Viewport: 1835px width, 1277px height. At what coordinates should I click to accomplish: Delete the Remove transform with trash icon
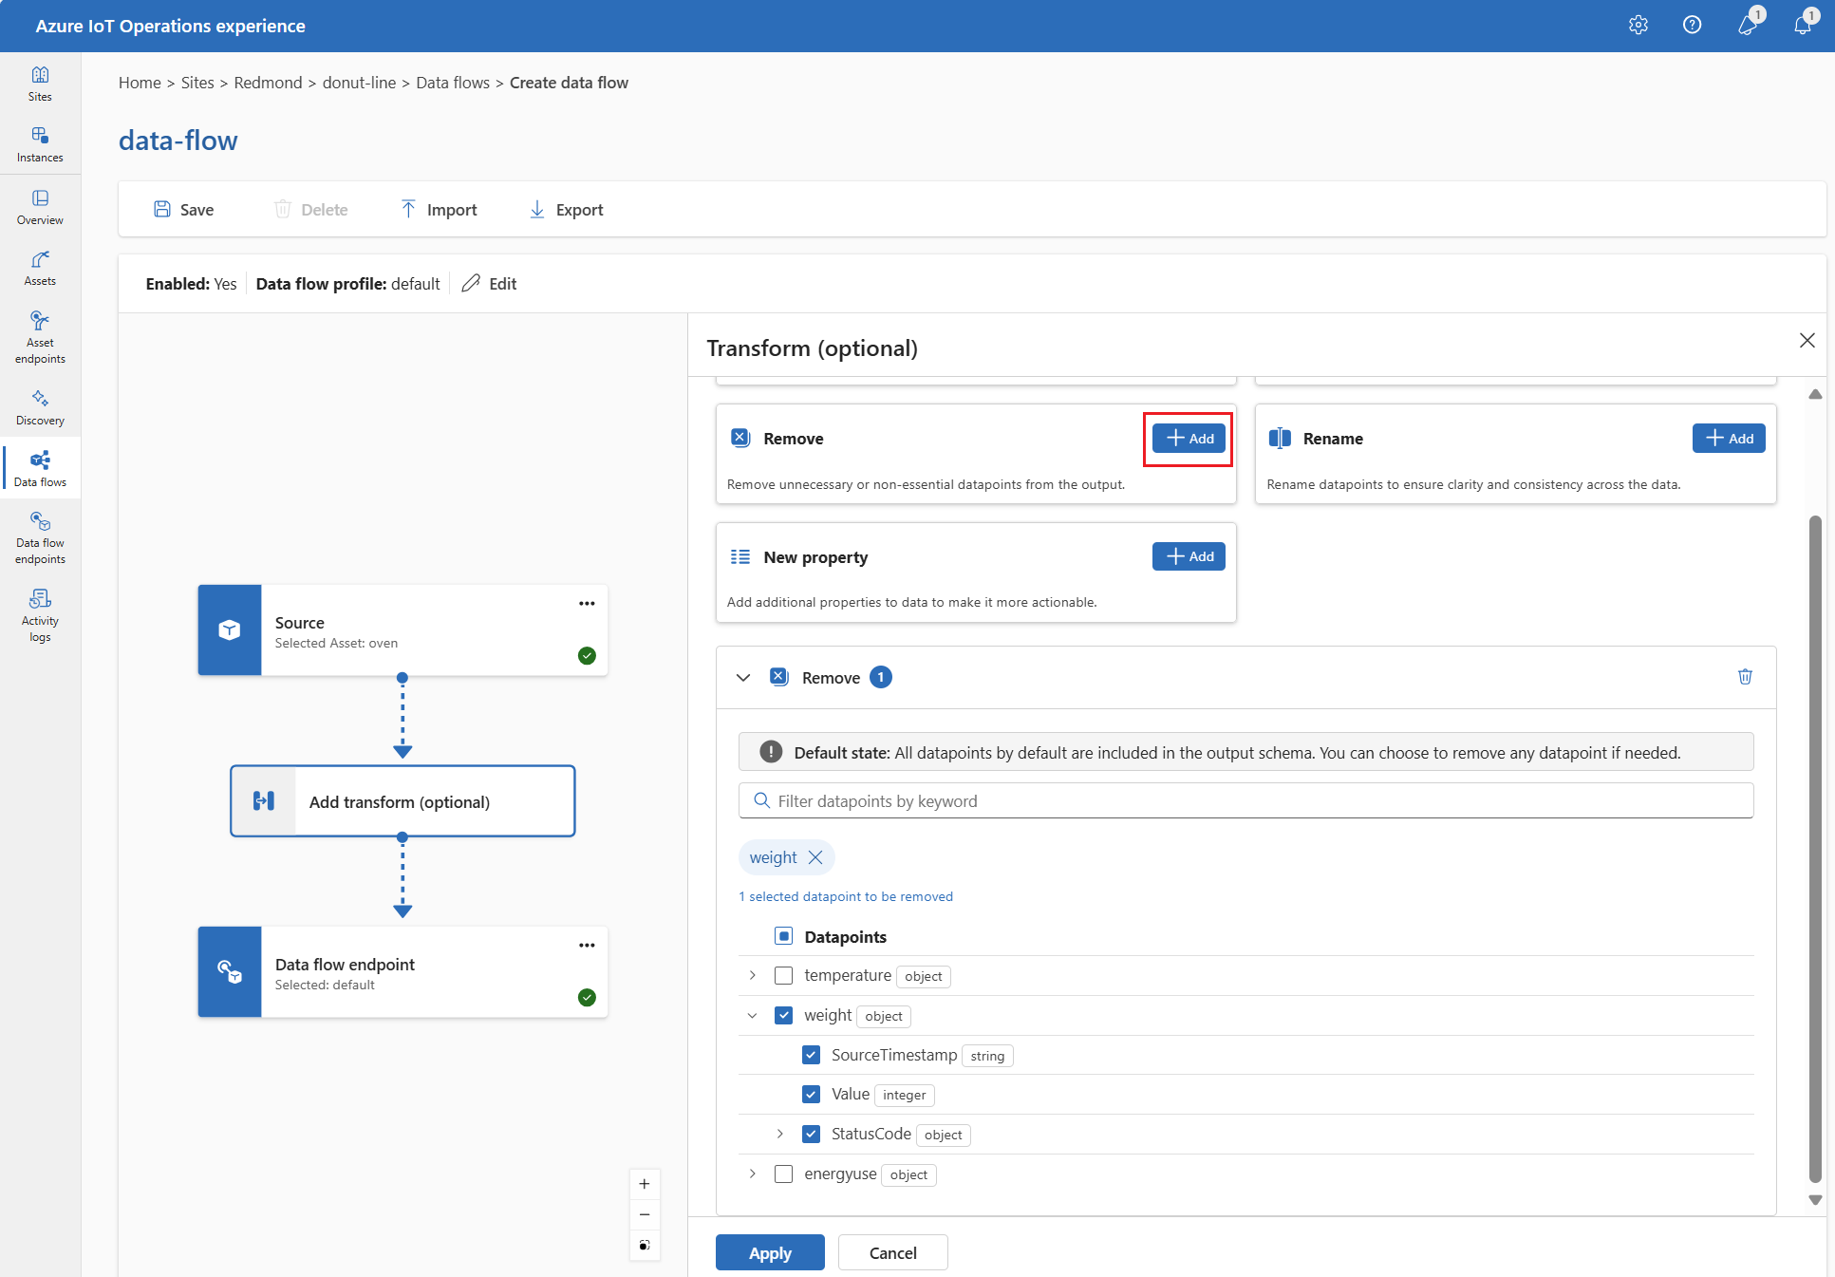pos(1745,677)
